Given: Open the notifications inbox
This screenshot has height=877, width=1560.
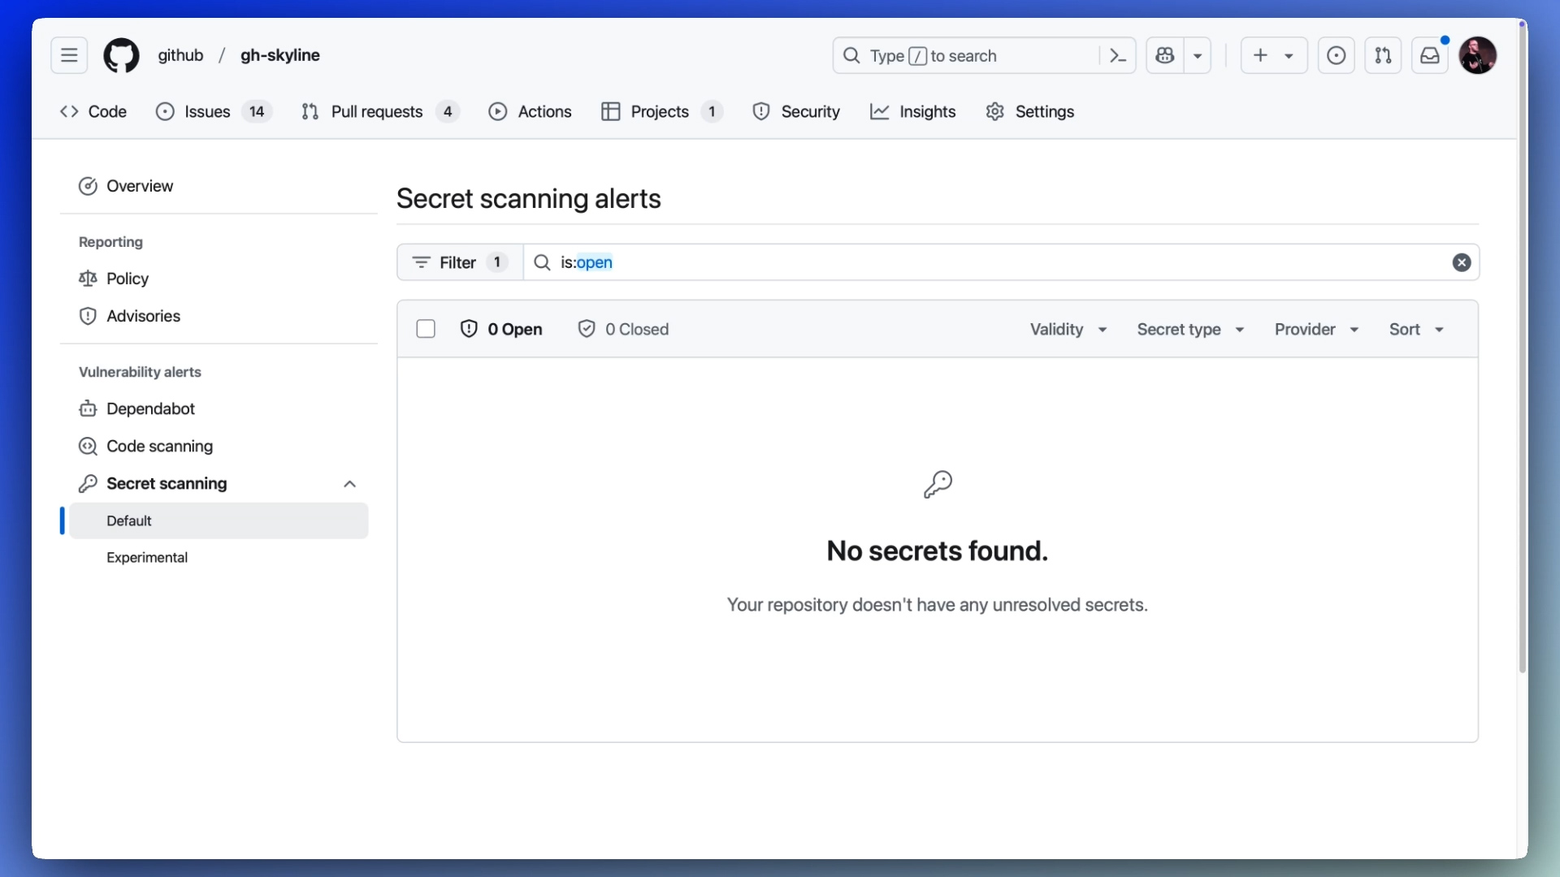Looking at the screenshot, I should point(1431,55).
